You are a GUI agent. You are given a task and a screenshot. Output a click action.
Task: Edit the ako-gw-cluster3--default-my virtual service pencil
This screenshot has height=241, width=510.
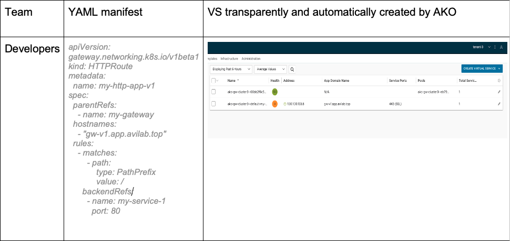tap(499, 104)
